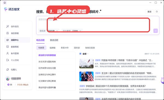Click the 百家号 tag on 列国鉴 article

click(x=98, y=60)
